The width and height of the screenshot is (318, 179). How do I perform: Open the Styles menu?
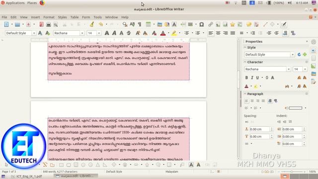[62, 17]
